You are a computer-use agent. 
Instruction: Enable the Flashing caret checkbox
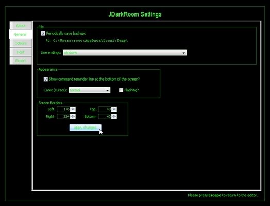[x=121, y=90]
